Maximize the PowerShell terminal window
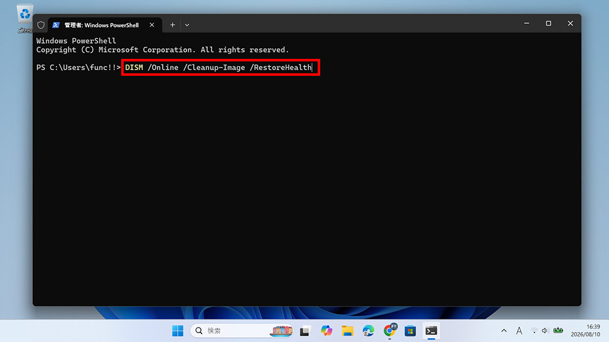The width and height of the screenshot is (609, 342). pyautogui.click(x=548, y=23)
